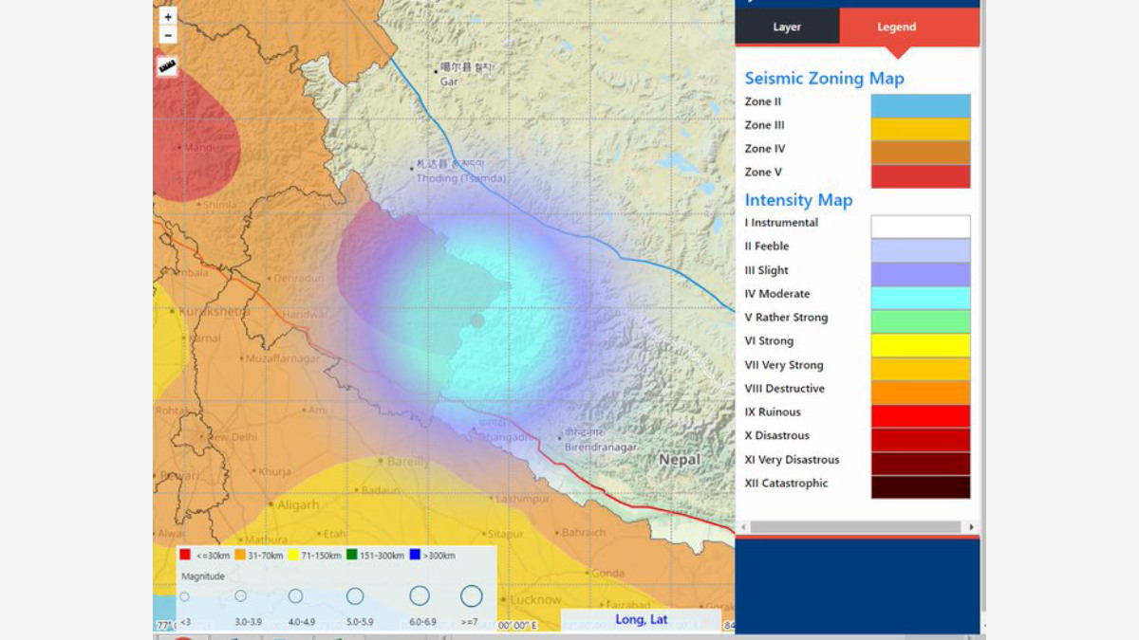Screen dimensions: 1139x640
Task: Select the Legend tab
Action: tap(895, 27)
